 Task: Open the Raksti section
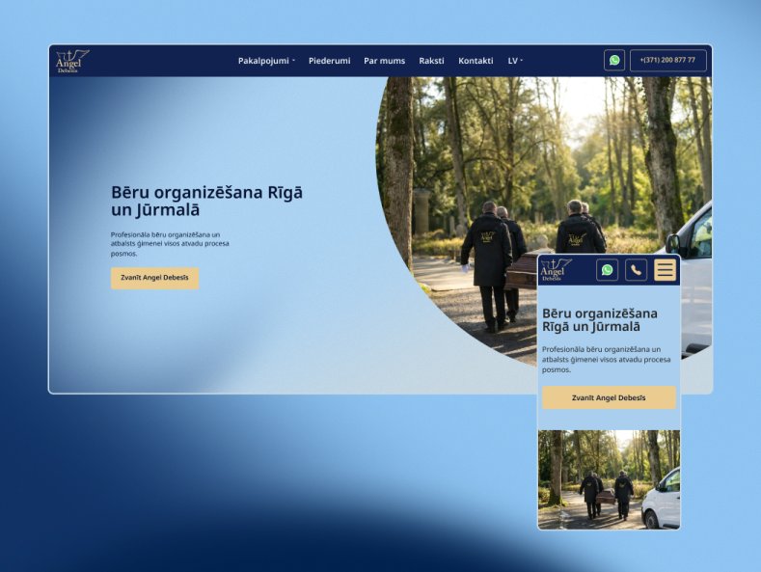click(x=431, y=61)
